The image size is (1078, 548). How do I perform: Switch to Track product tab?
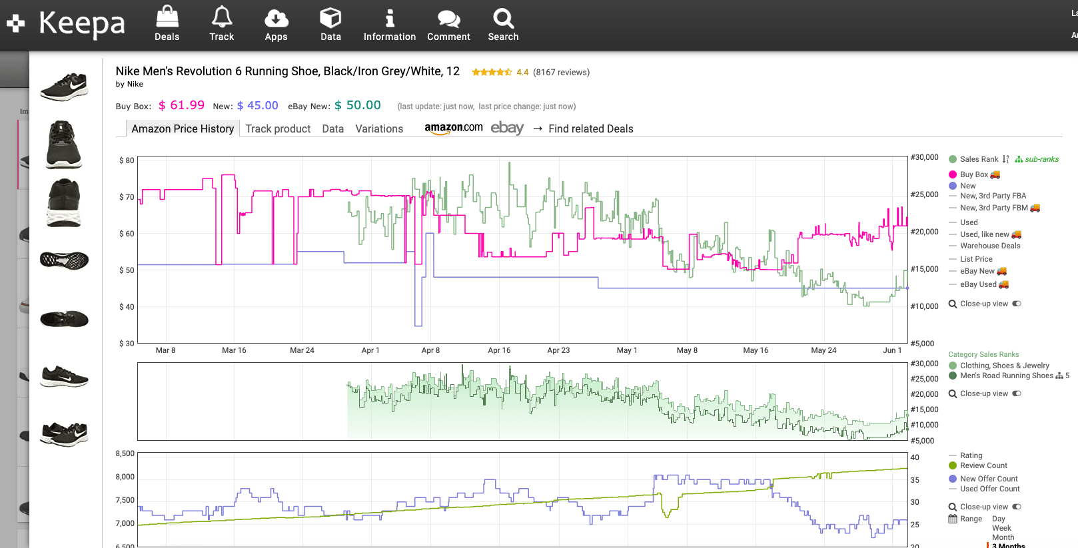click(278, 129)
